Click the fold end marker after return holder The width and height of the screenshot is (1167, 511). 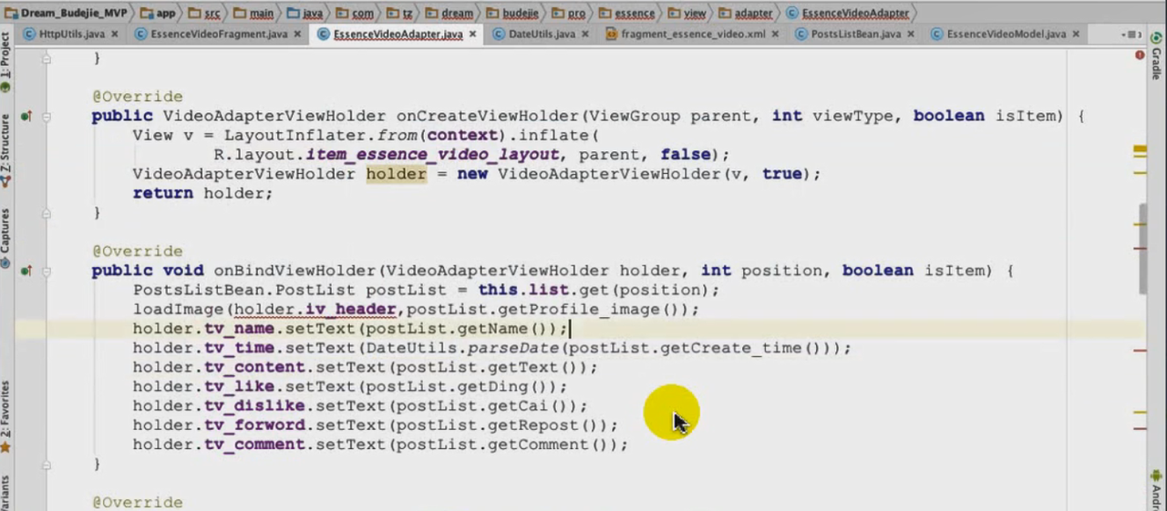point(46,213)
